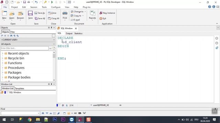This screenshot has height=123, width=220.
Task: Open the Find text history dropdown
Action: click(38, 113)
